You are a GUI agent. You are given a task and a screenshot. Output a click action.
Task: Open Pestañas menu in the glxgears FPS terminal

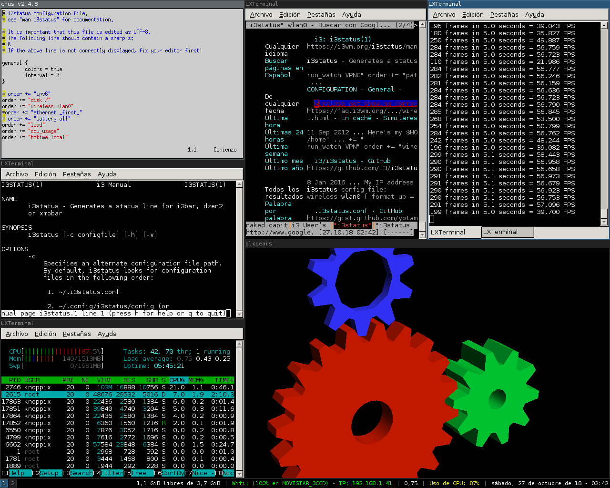pos(504,15)
